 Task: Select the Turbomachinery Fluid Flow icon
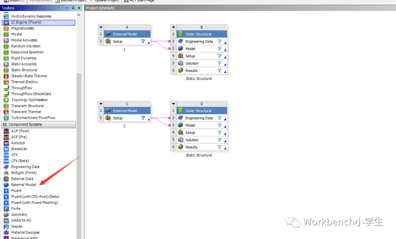tap(6, 118)
